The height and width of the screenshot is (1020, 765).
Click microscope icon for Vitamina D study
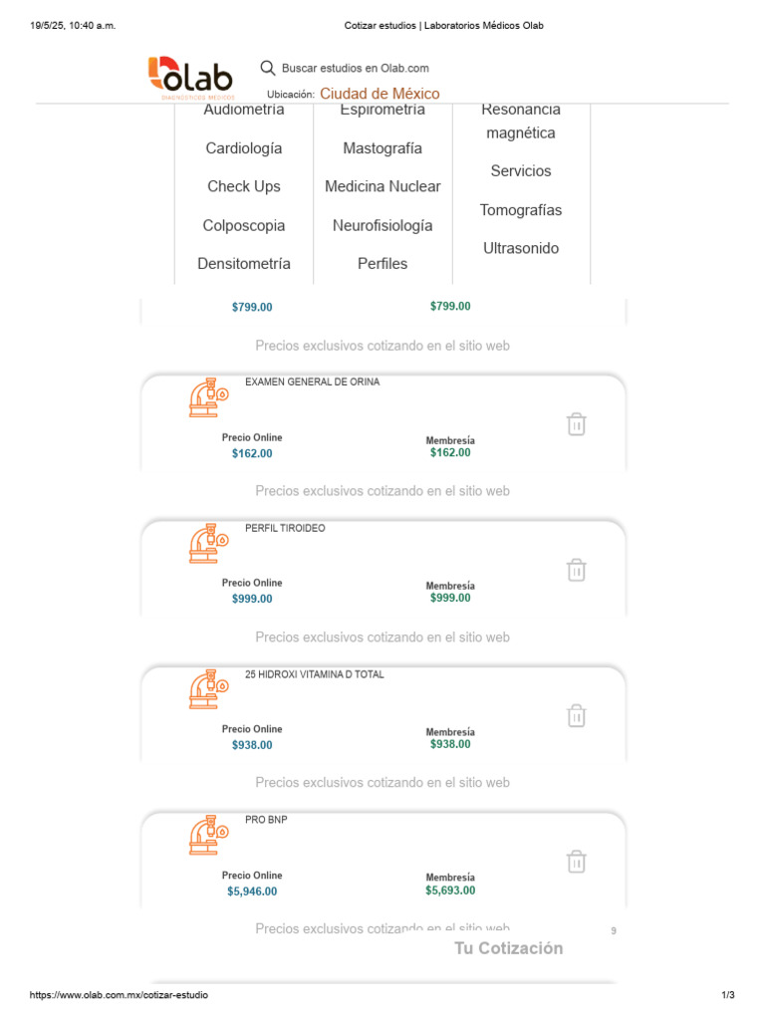click(x=209, y=688)
